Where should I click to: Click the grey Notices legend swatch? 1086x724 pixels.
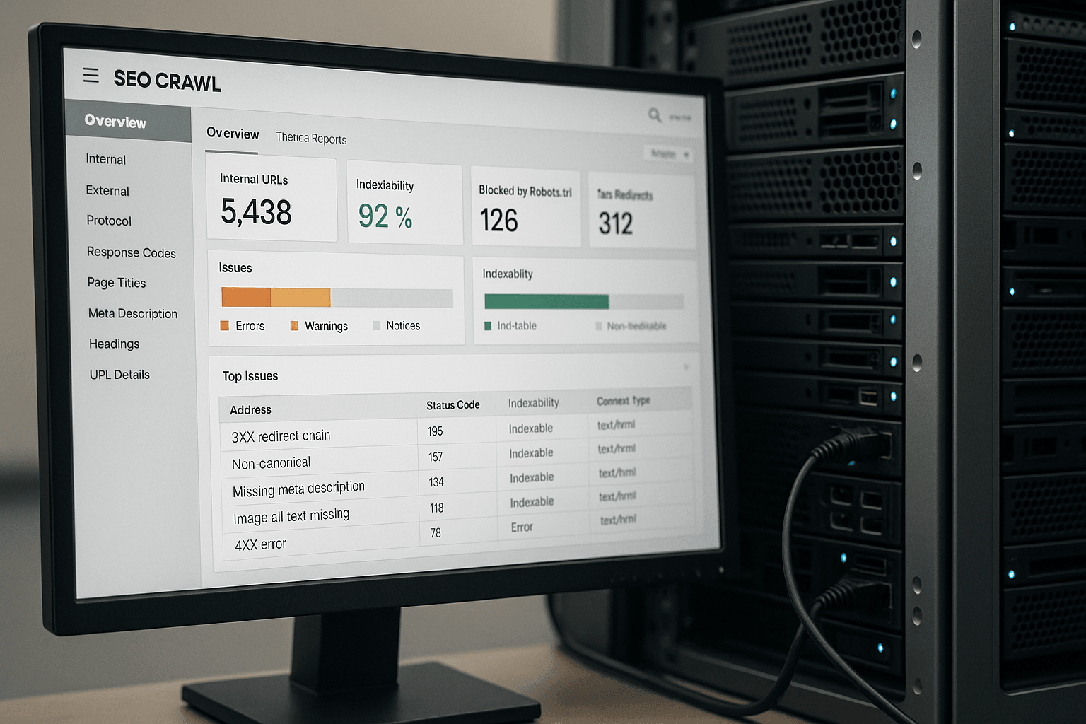(377, 325)
